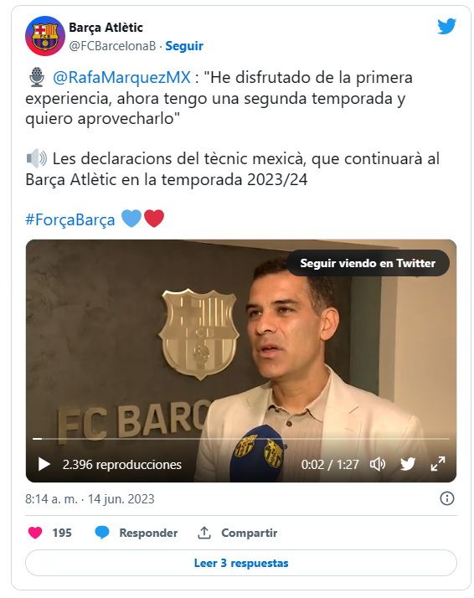Open the Barça Atlètic profile avatar
Viewport: 474px width, 598px height.
tap(45, 36)
